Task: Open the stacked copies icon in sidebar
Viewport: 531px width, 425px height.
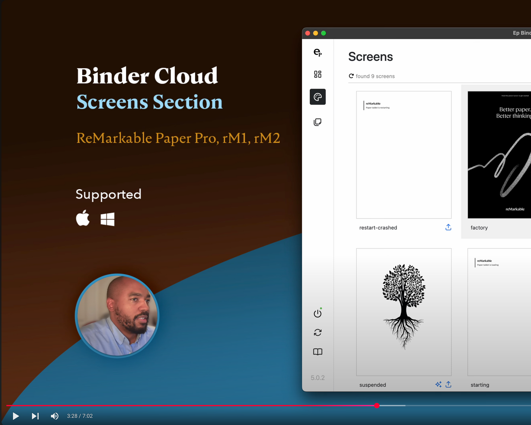Action: pyautogui.click(x=318, y=122)
